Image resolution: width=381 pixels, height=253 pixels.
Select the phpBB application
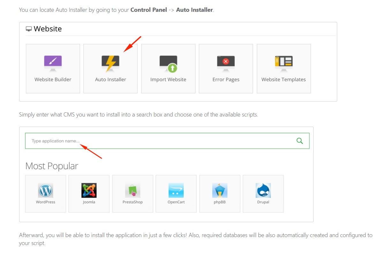coord(220,194)
